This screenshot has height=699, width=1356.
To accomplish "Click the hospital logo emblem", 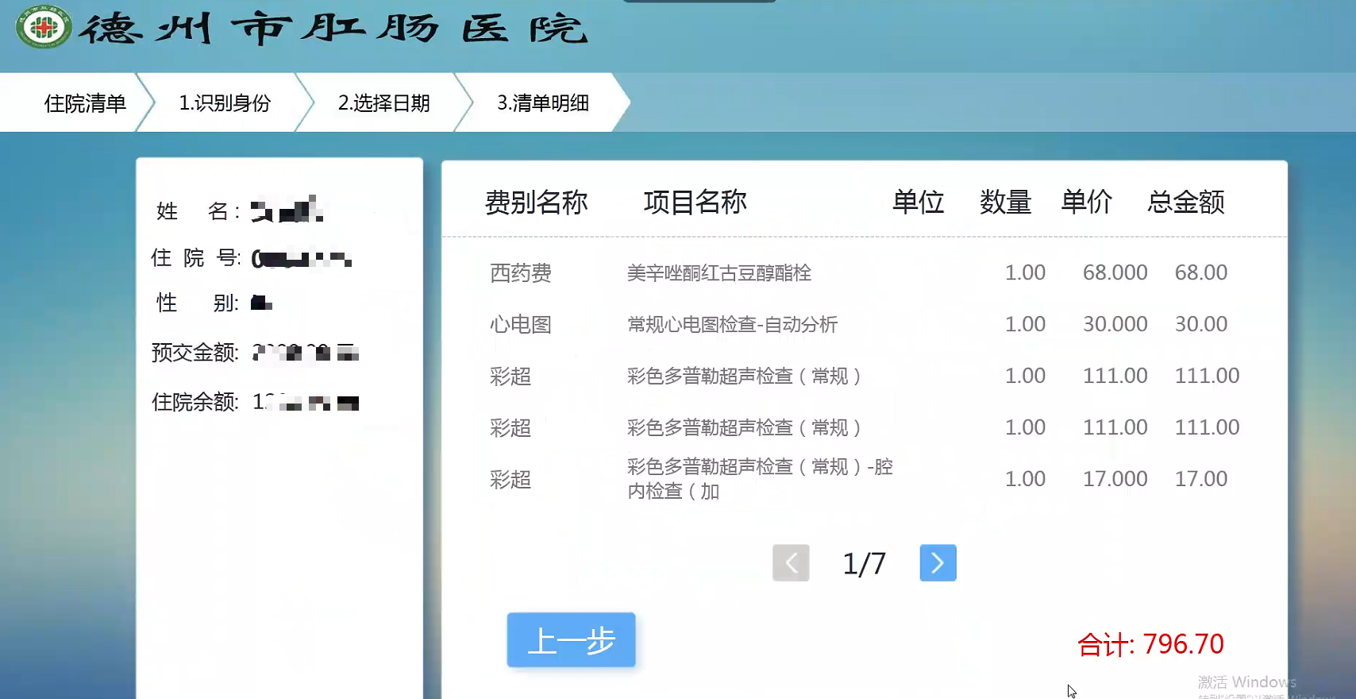I will 44,28.
